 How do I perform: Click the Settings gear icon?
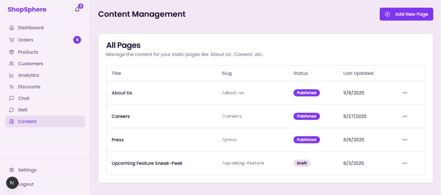pyautogui.click(x=11, y=170)
